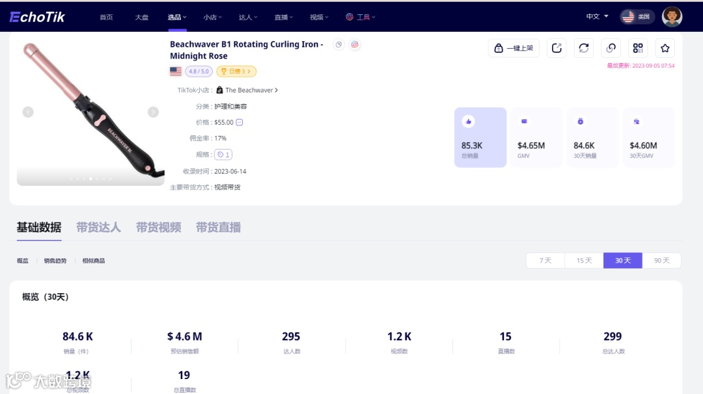This screenshot has height=394, width=703.
Task: Select the 15天 time range
Action: [x=584, y=261]
